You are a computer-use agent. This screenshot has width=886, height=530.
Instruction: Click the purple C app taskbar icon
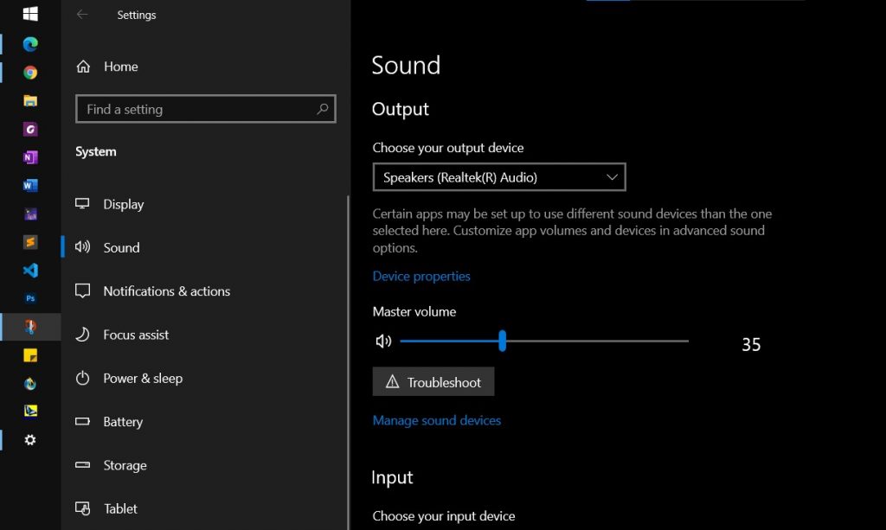click(30, 129)
